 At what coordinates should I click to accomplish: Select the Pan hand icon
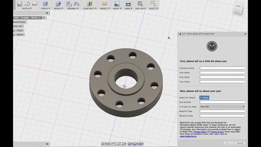pos(113,144)
